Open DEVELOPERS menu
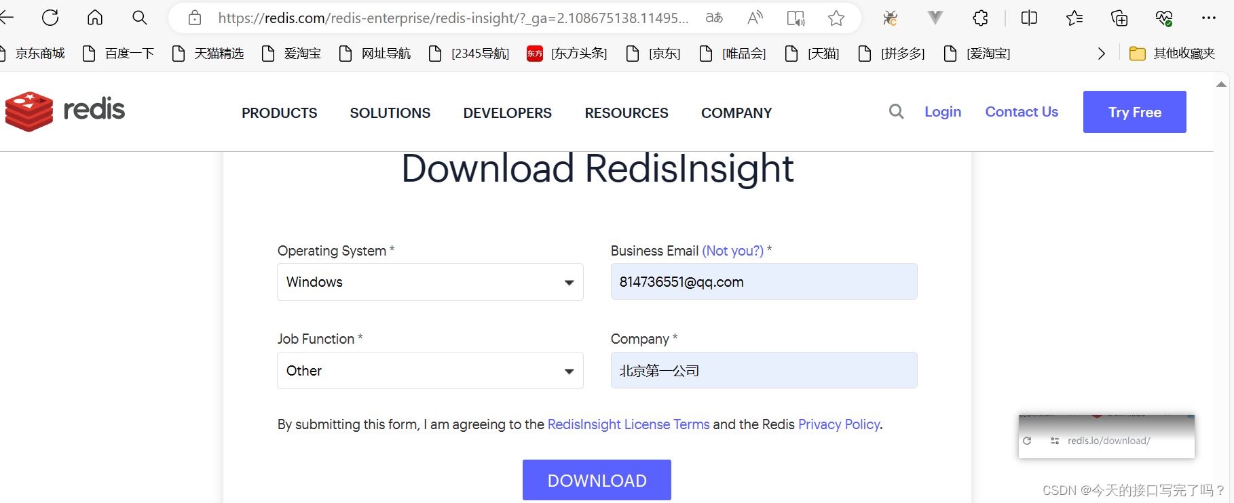 coord(508,113)
